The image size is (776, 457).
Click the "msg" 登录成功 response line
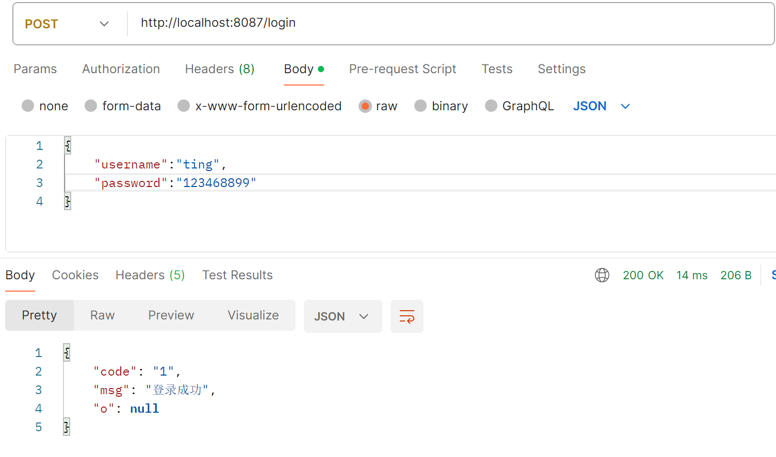click(154, 390)
